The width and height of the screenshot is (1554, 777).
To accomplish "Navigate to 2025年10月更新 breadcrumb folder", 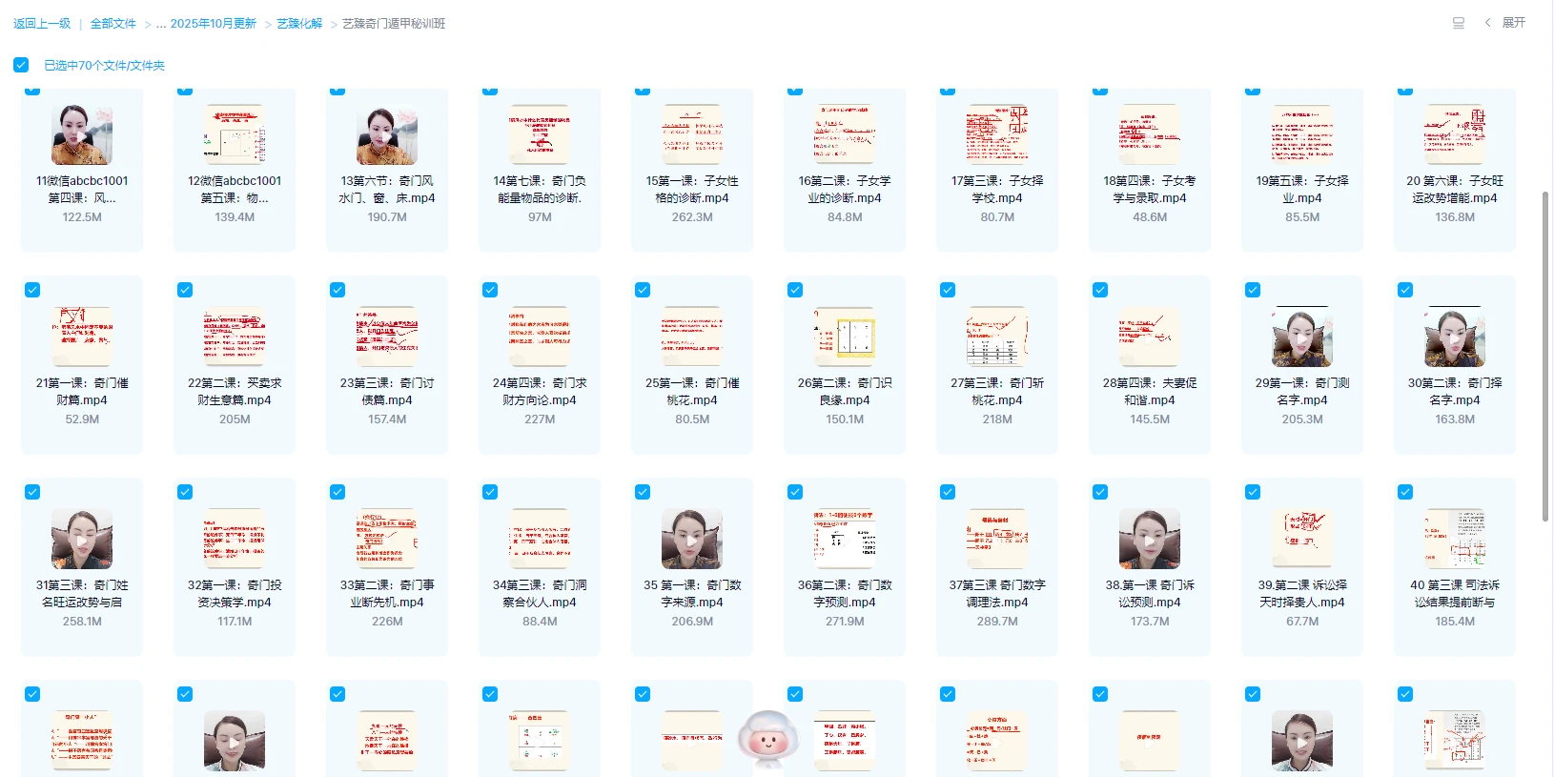I will (x=213, y=24).
